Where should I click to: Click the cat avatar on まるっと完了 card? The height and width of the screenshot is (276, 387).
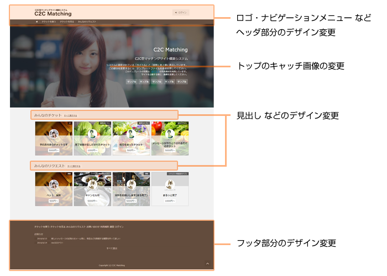[170, 184]
